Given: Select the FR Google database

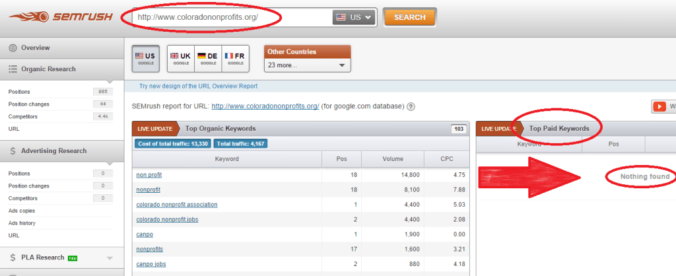Looking at the screenshot, I should tap(236, 58).
